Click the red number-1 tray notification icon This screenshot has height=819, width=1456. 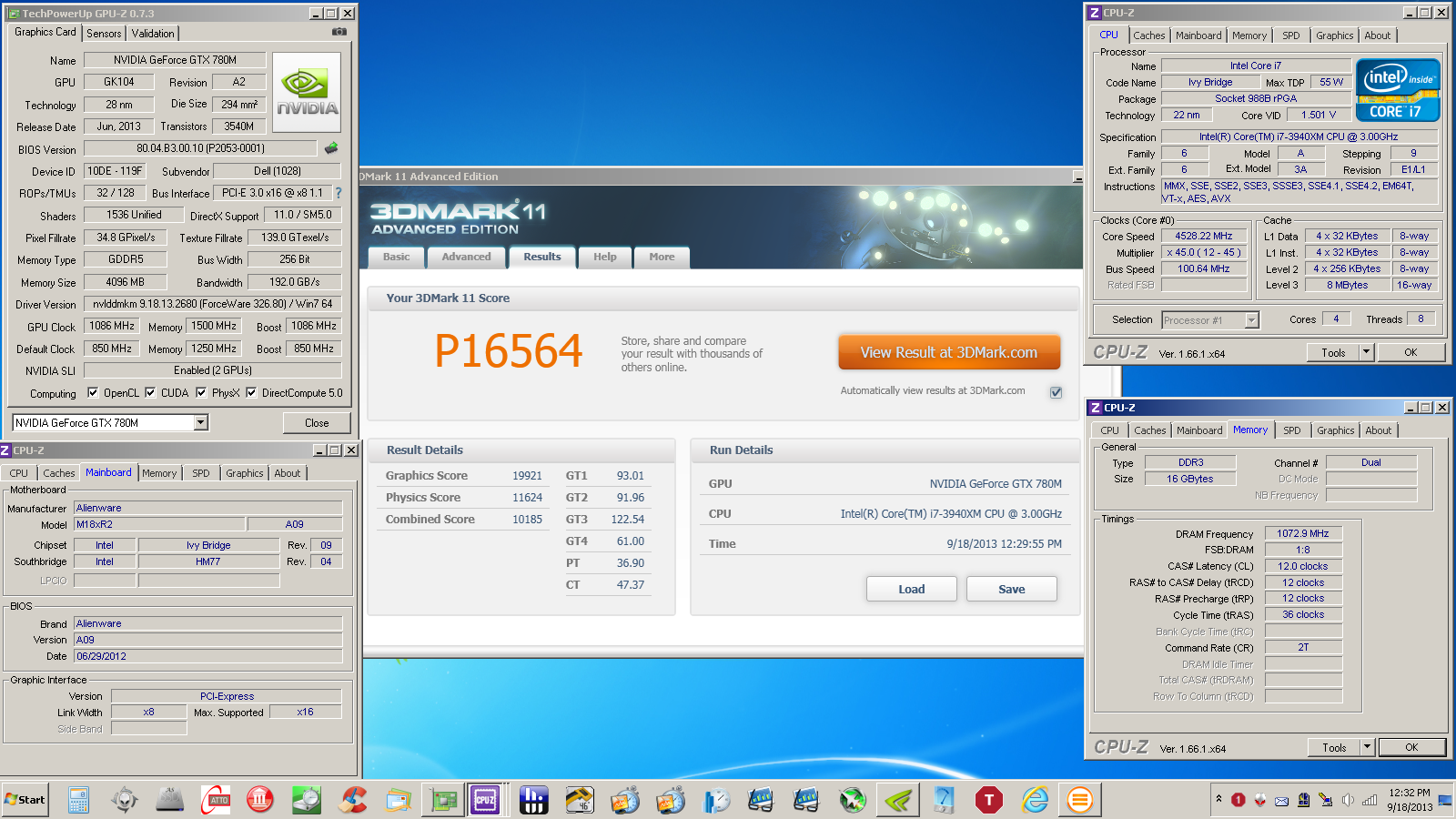point(1239,800)
